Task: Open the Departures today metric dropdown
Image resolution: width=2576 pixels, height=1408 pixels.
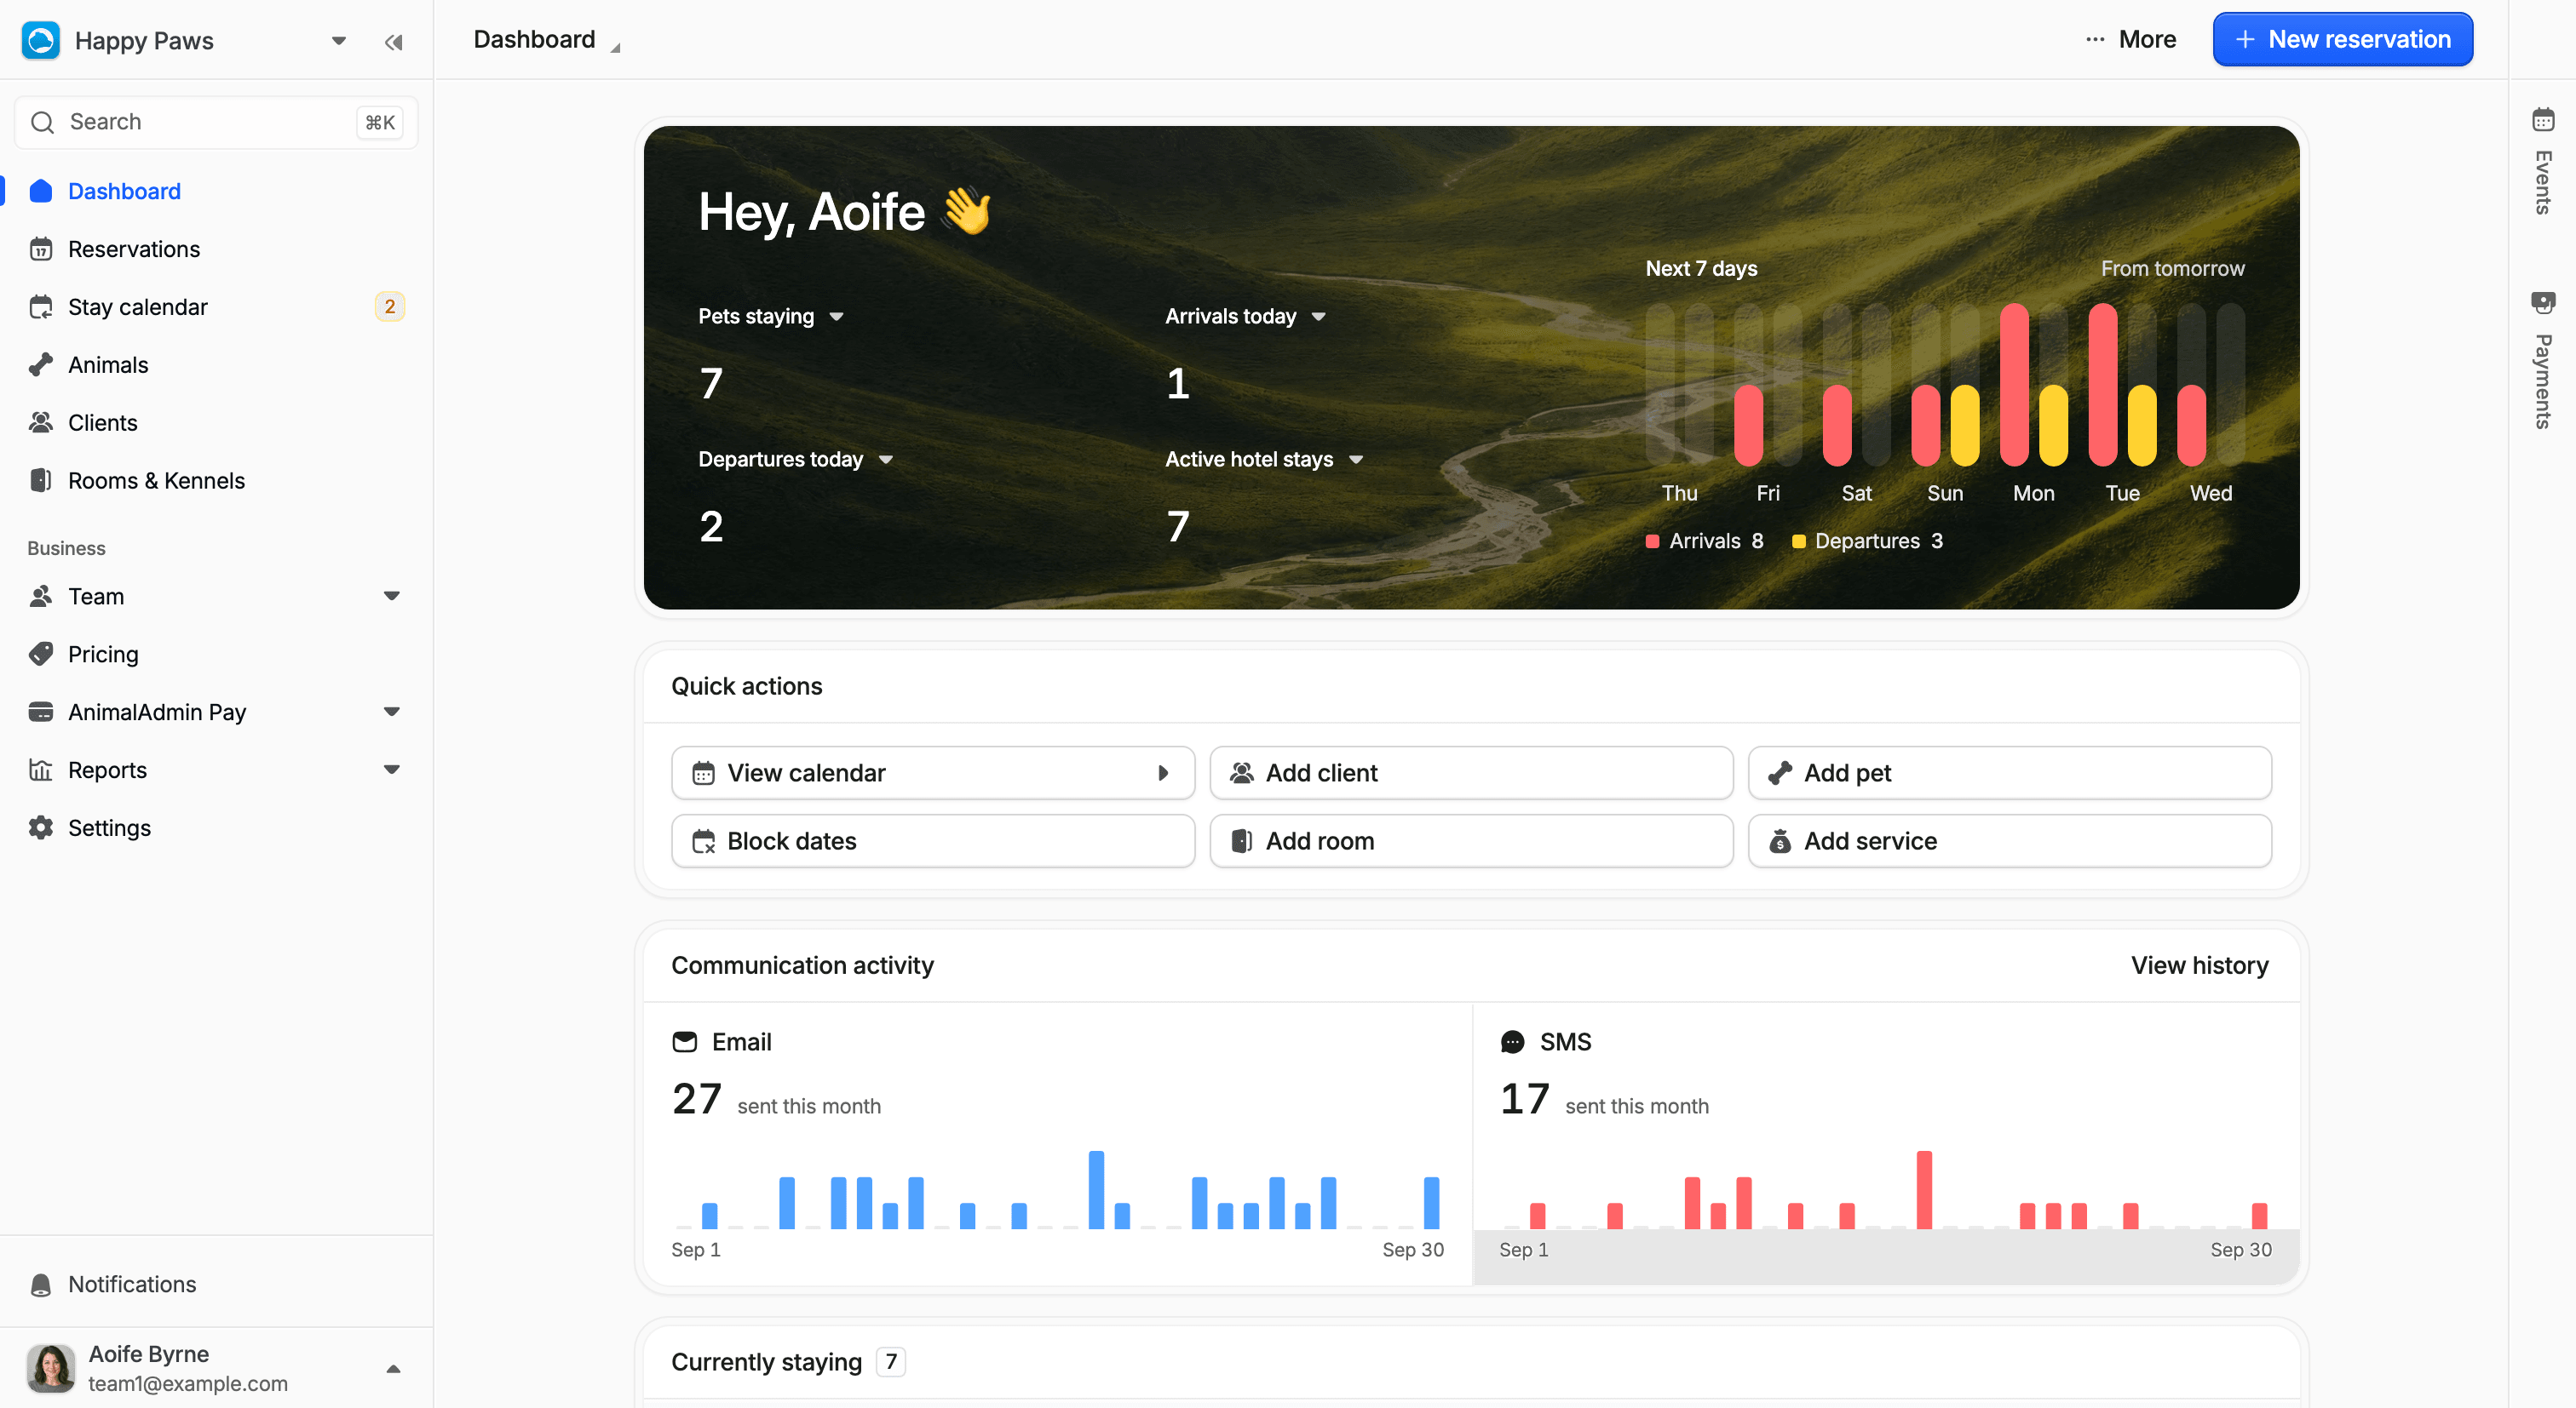Action: click(886, 460)
